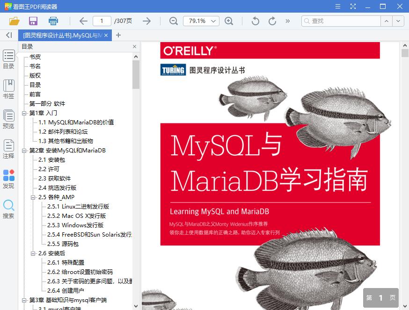Collapse 第1章 入门 tree node
This screenshot has height=310, width=409.
pyautogui.click(x=24, y=113)
